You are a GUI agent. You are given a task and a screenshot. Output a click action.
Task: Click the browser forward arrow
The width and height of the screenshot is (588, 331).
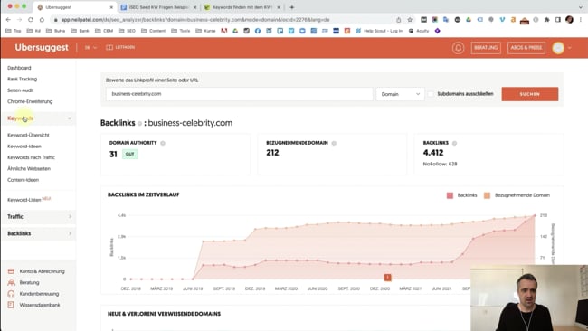[20, 20]
